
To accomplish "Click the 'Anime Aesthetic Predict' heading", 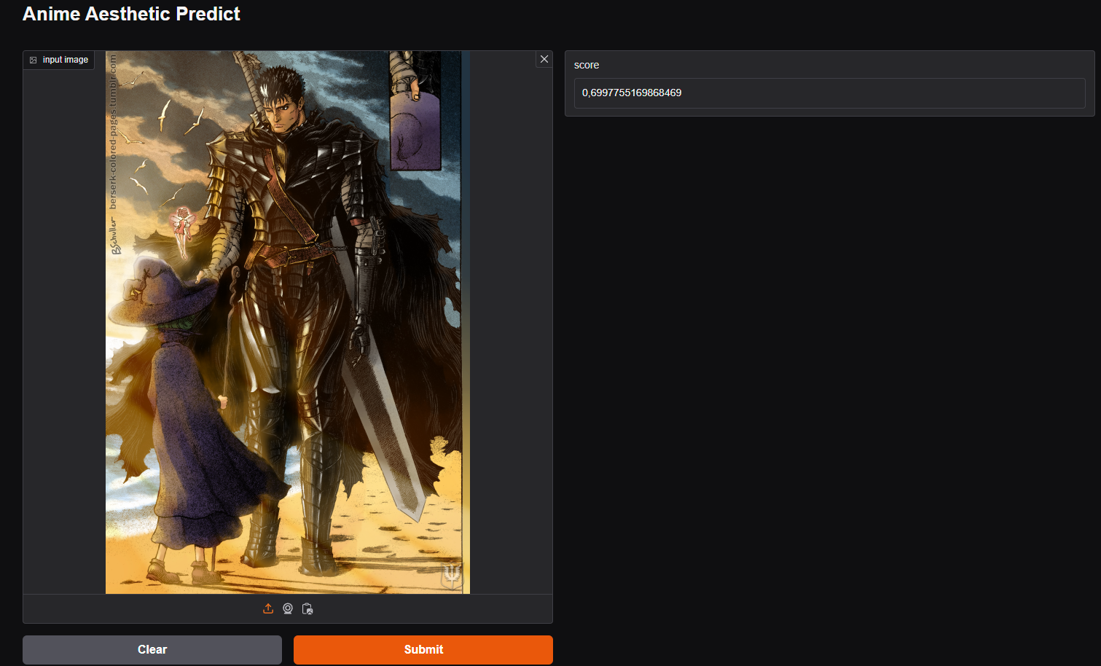I will tap(131, 14).
